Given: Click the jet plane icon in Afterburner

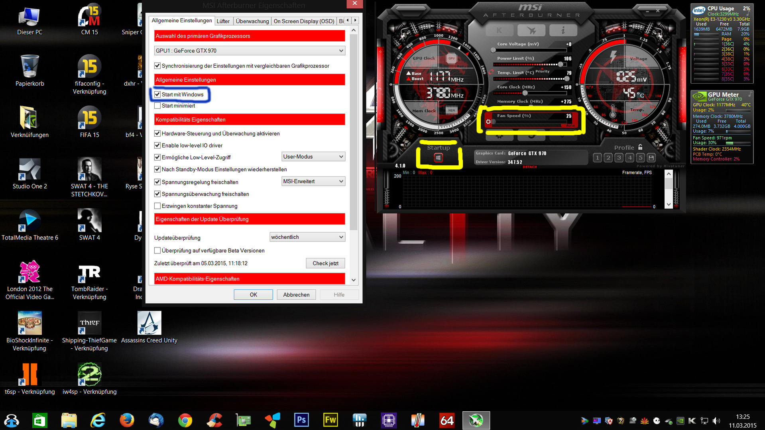Looking at the screenshot, I should (531, 30).
